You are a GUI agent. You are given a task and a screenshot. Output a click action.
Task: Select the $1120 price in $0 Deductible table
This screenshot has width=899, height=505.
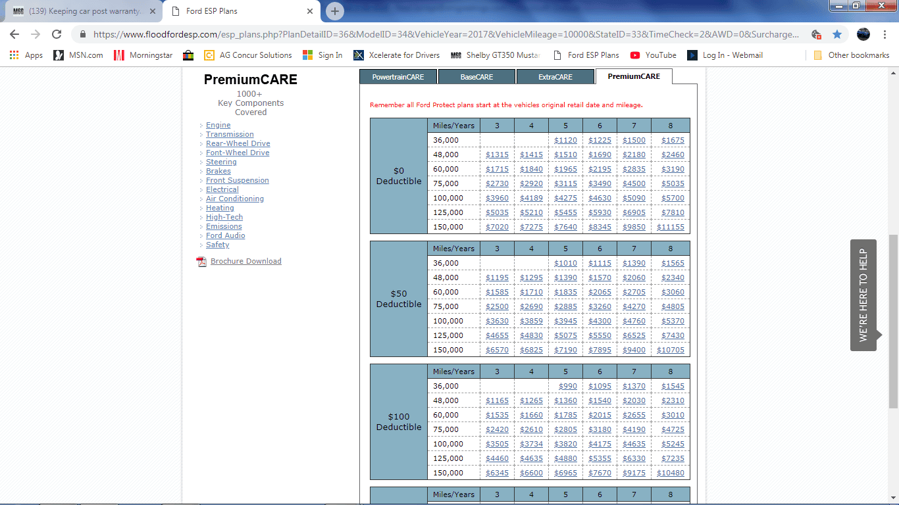click(x=565, y=140)
